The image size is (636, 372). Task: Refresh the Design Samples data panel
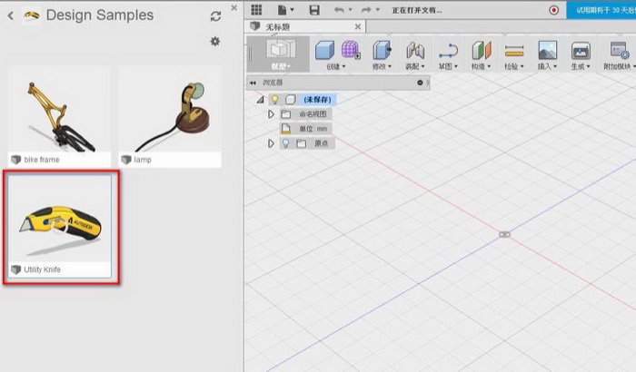click(215, 16)
